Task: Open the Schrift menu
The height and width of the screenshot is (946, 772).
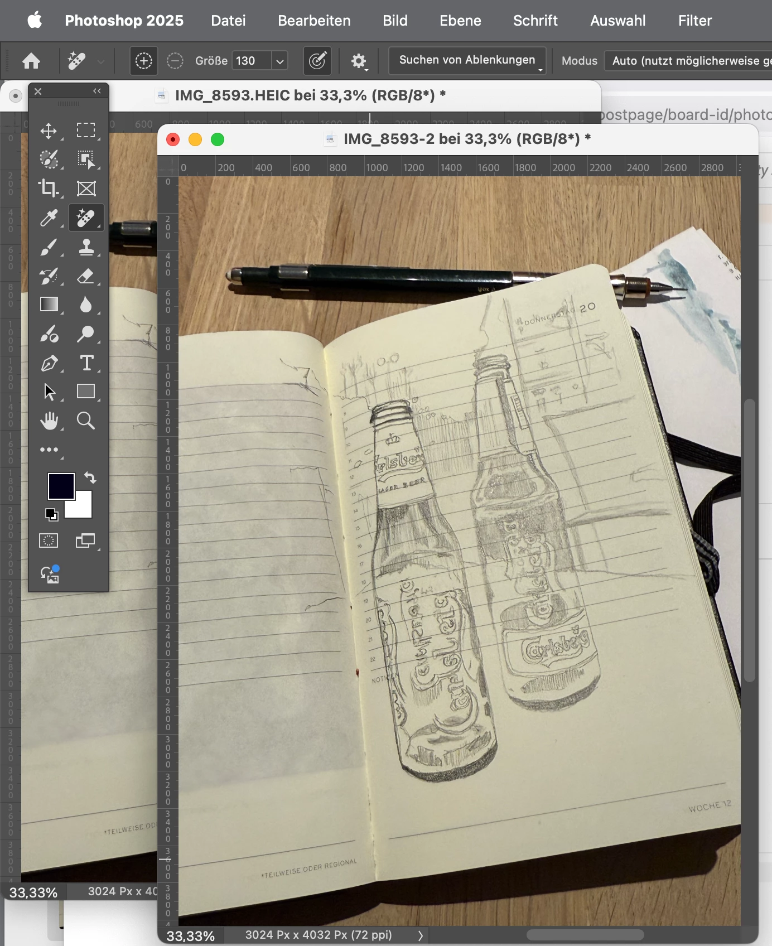Action: [535, 21]
